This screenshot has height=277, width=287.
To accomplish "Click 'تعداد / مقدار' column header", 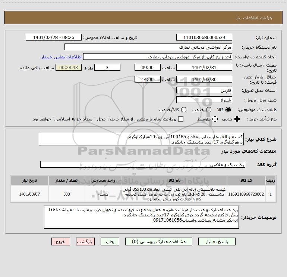I will coord(67,180).
